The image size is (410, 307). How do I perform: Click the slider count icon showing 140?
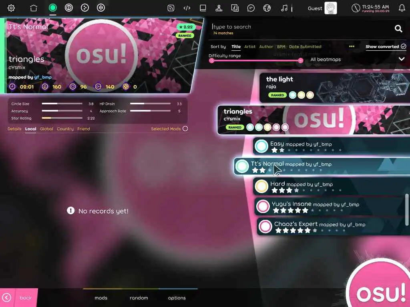98,87
